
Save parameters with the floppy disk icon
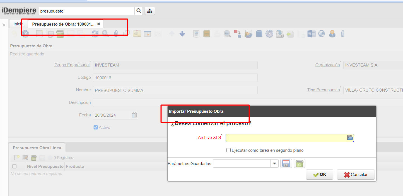(286, 163)
